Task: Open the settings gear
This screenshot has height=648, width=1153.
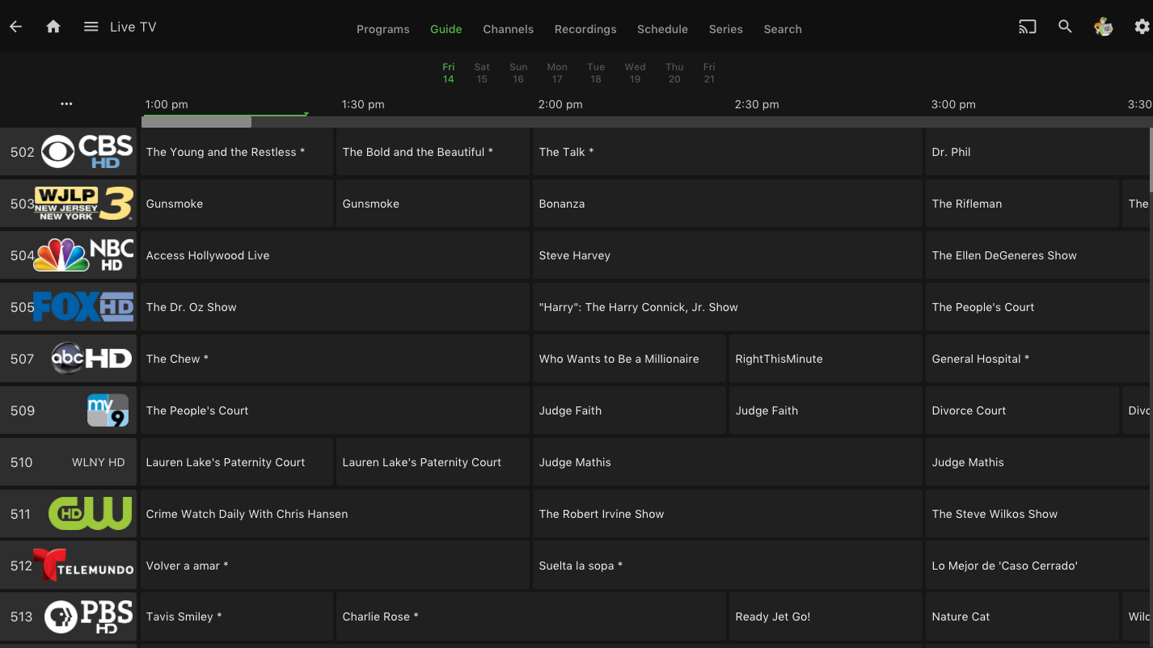Action: click(1141, 27)
